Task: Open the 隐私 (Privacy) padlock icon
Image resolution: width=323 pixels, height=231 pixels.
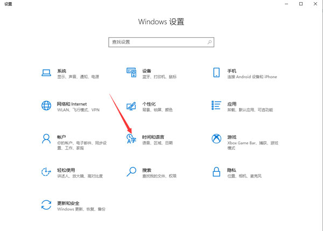Action: [216, 172]
